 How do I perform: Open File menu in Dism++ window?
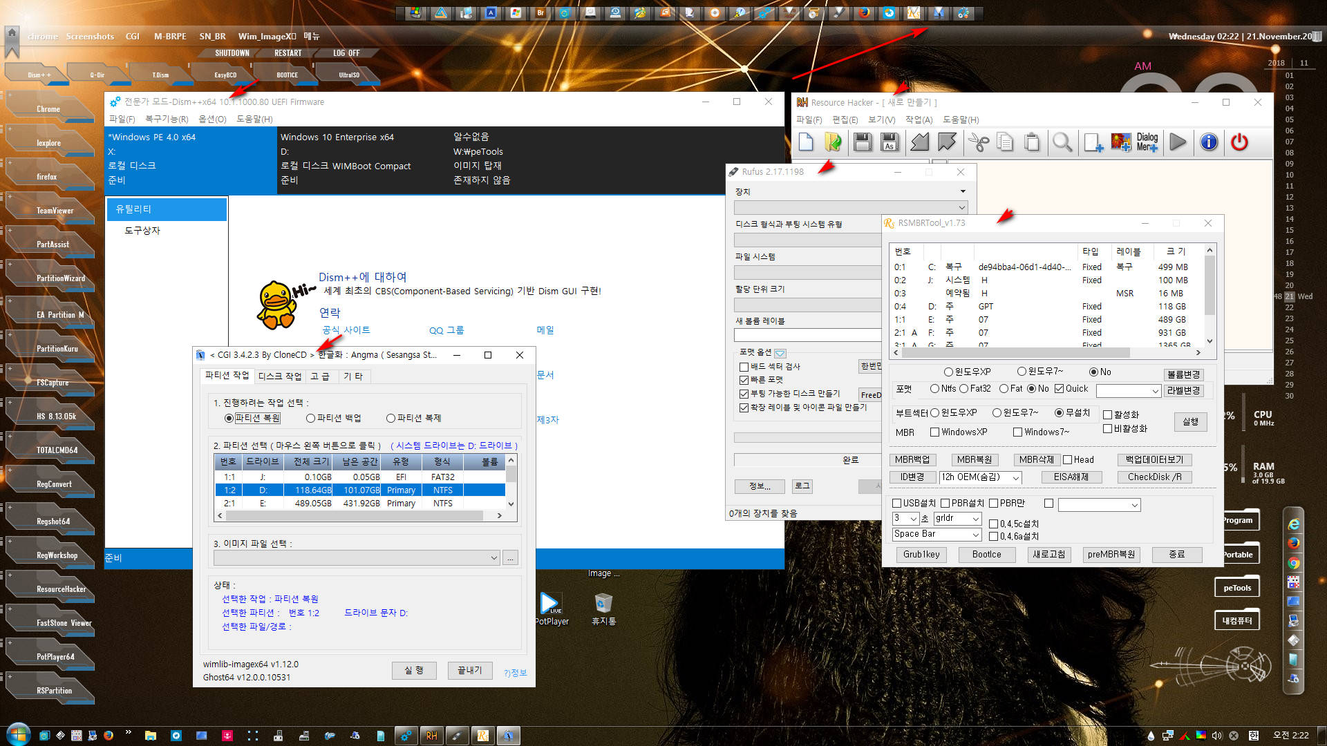coord(122,119)
